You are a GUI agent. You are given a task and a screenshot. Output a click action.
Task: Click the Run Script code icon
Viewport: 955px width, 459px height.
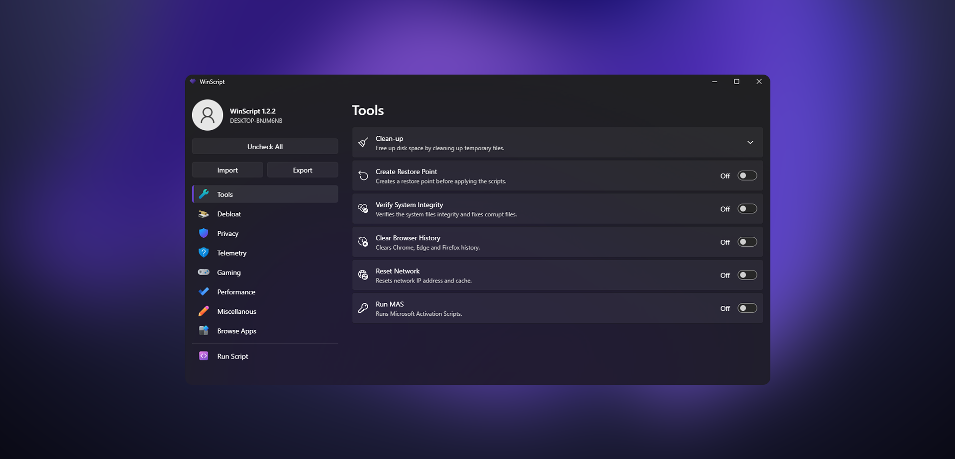point(204,356)
